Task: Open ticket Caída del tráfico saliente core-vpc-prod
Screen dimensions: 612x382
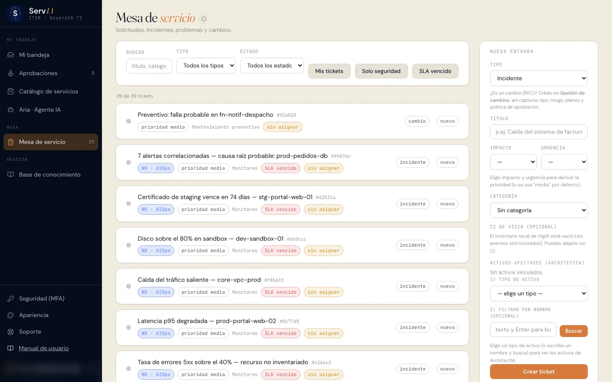Action: click(292, 286)
